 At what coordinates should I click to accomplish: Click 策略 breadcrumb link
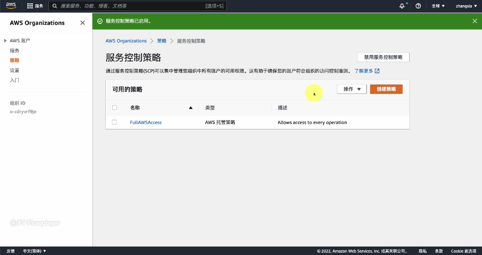[162, 41]
